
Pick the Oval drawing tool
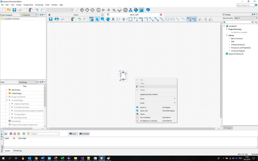click(x=172, y=19)
